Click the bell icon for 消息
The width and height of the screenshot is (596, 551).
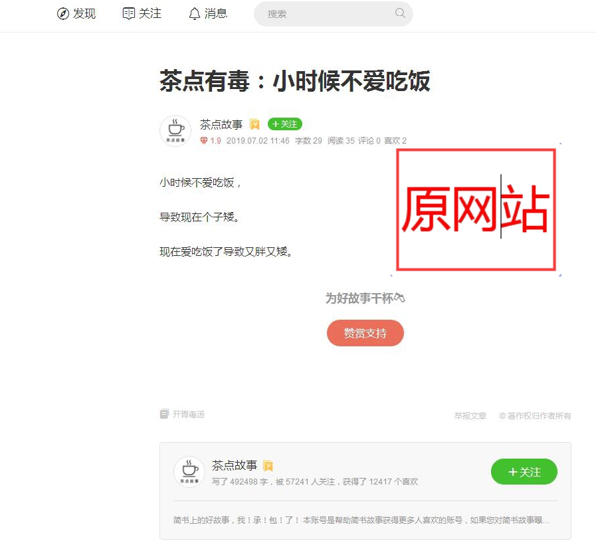195,14
